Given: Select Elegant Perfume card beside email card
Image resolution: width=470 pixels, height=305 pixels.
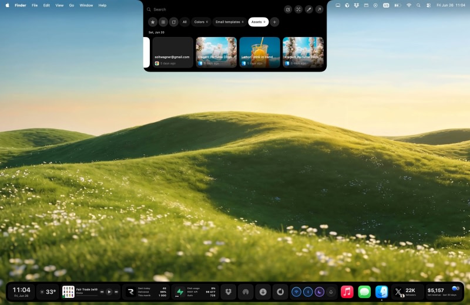Looking at the screenshot, I should tap(216, 52).
